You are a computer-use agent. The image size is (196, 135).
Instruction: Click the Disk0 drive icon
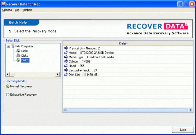pos(18,51)
